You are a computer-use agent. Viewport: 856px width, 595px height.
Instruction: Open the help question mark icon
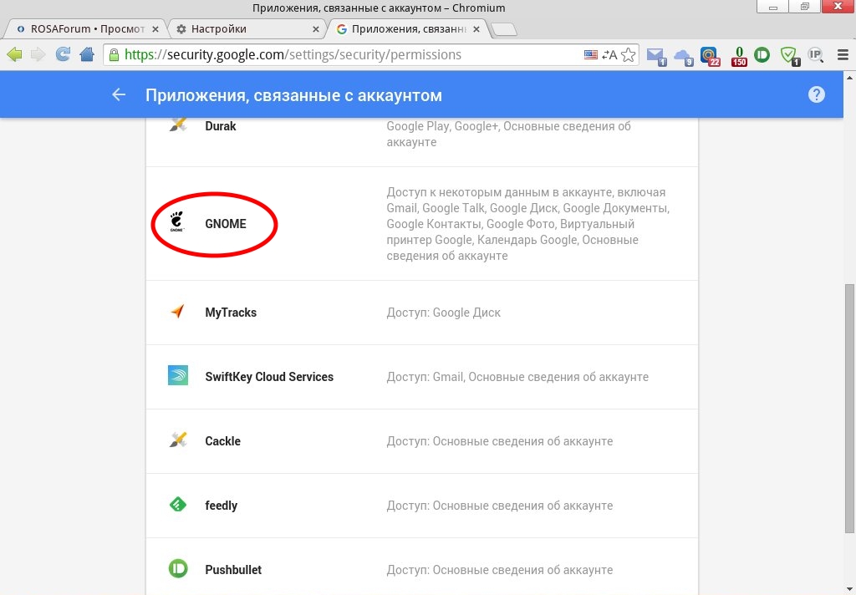(x=816, y=94)
